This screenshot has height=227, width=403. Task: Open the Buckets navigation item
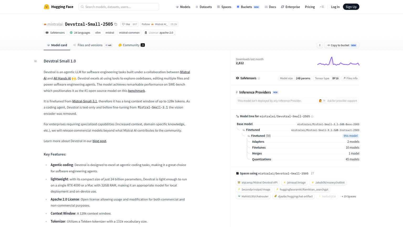(248, 7)
